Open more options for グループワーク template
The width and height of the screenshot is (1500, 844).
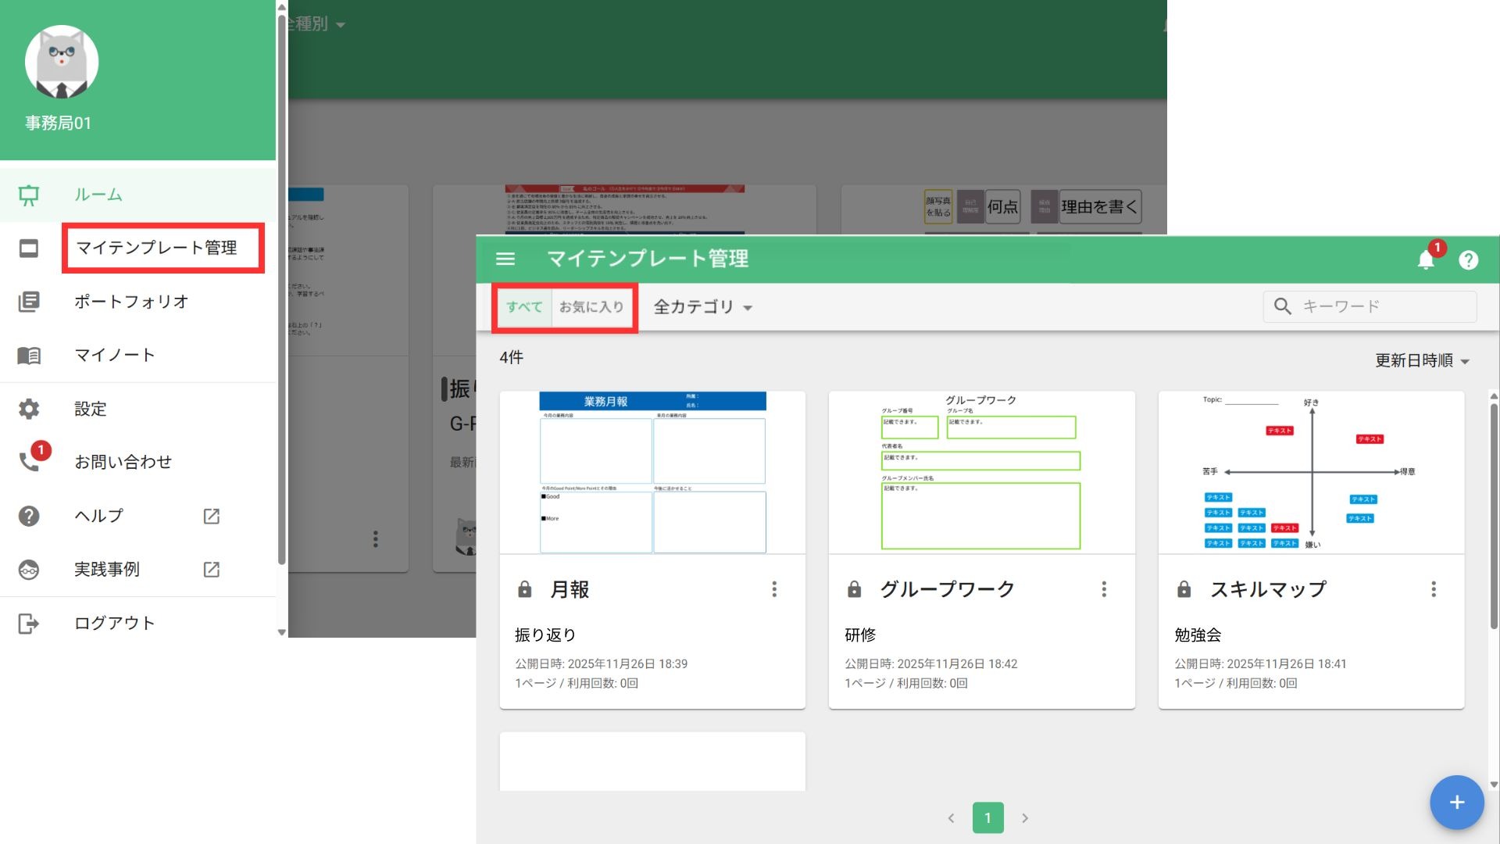pyautogui.click(x=1104, y=589)
